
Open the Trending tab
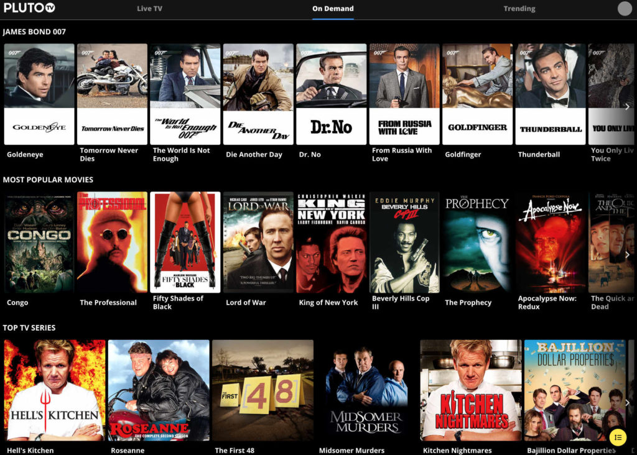click(519, 9)
